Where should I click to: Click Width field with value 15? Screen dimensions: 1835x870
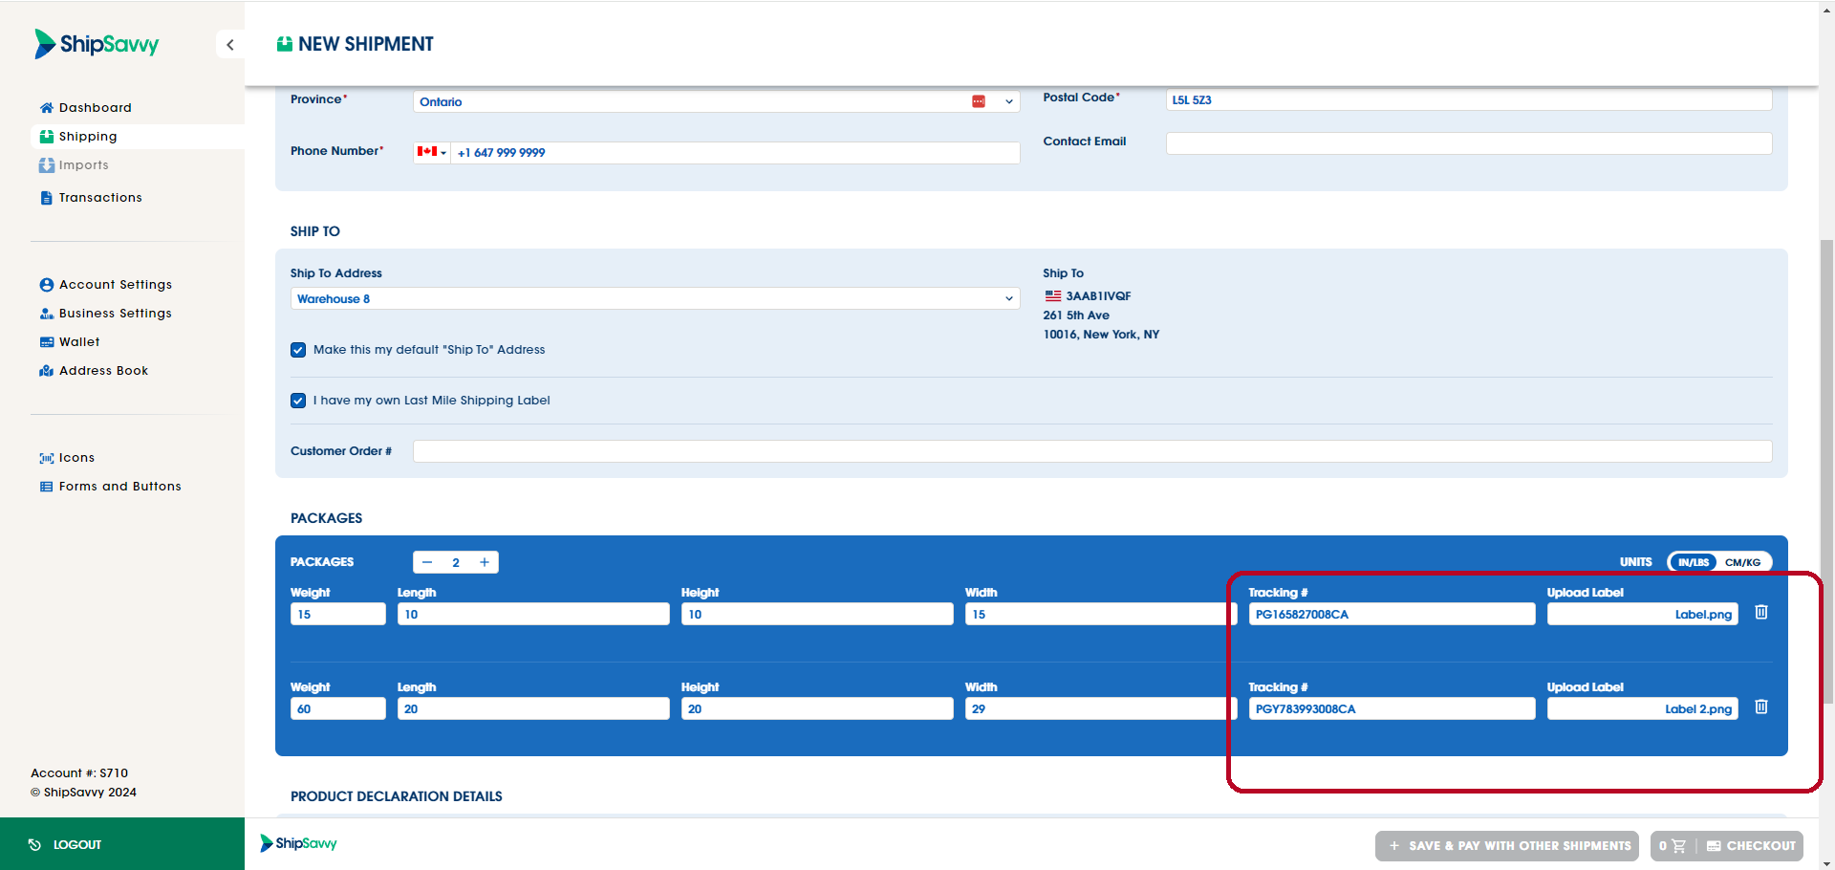[1101, 614]
